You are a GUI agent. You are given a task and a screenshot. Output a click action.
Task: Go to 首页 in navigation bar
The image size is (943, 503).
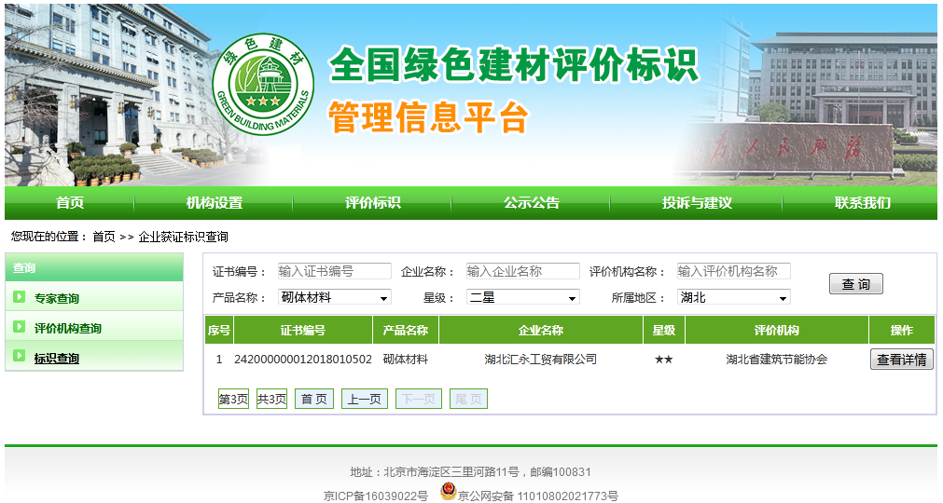point(70,203)
